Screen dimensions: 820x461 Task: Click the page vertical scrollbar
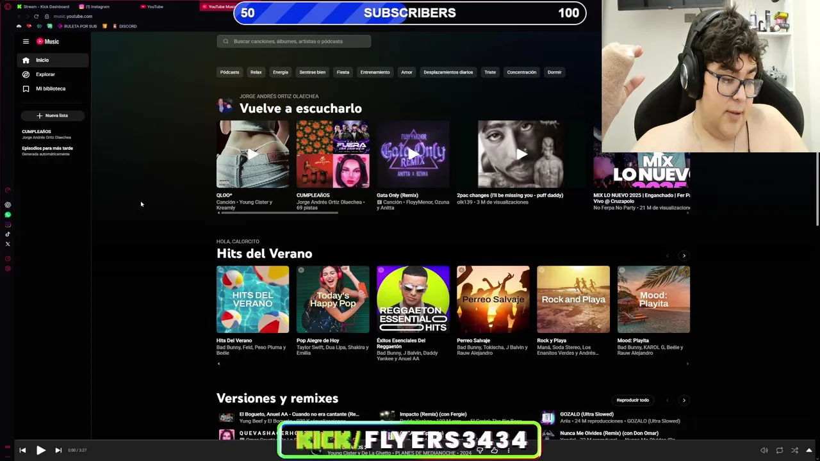[x=817, y=128]
